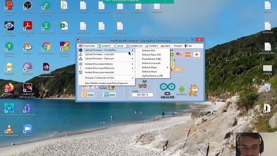
Task: Open Scratch 2 desktop shortcut
Action: tap(28, 48)
